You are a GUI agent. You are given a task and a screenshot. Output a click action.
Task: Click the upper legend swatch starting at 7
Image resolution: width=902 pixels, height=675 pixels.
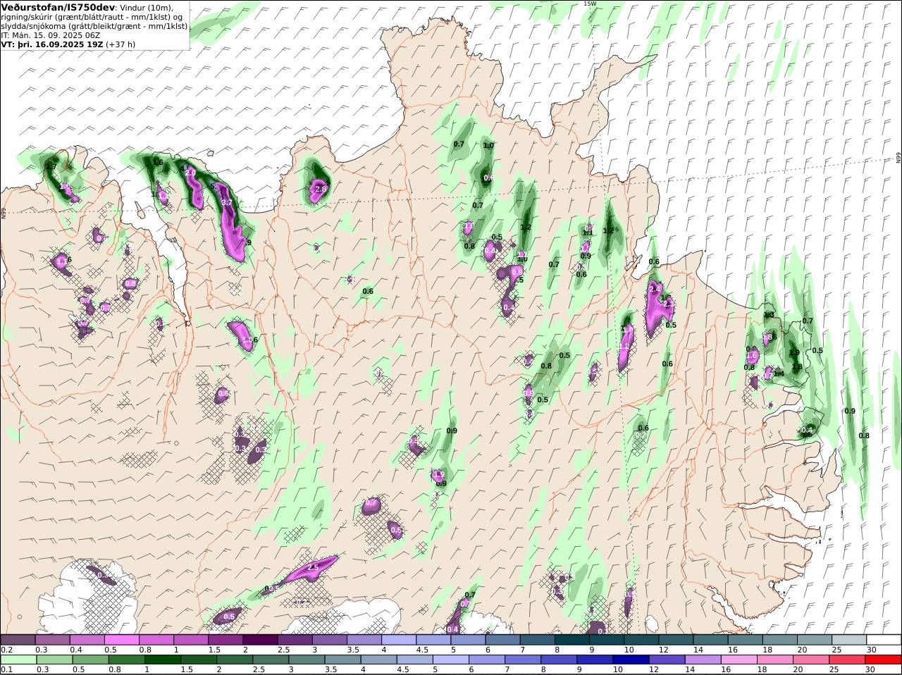[x=537, y=640]
